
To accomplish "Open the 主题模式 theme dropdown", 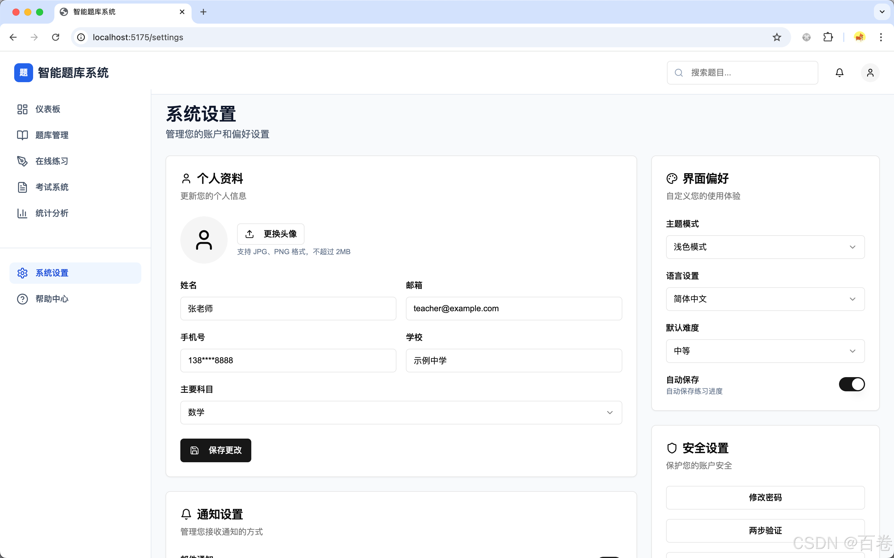I will pos(765,247).
